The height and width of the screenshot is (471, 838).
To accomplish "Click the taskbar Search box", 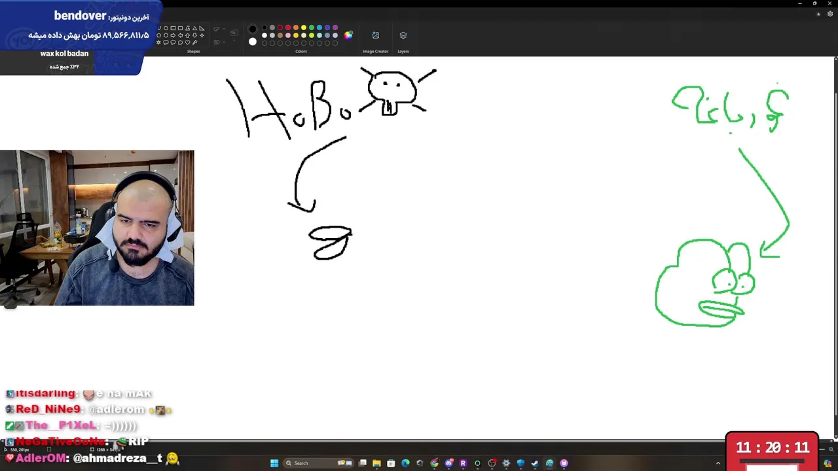I will click(319, 463).
